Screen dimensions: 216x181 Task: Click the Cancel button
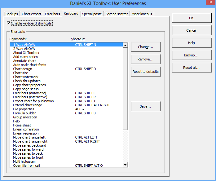coord(192,30)
